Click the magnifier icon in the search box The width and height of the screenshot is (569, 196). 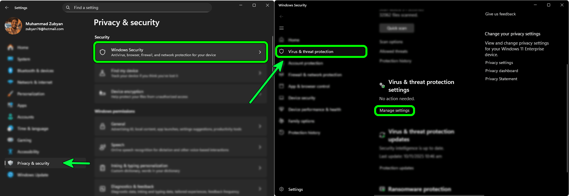[x=68, y=8]
